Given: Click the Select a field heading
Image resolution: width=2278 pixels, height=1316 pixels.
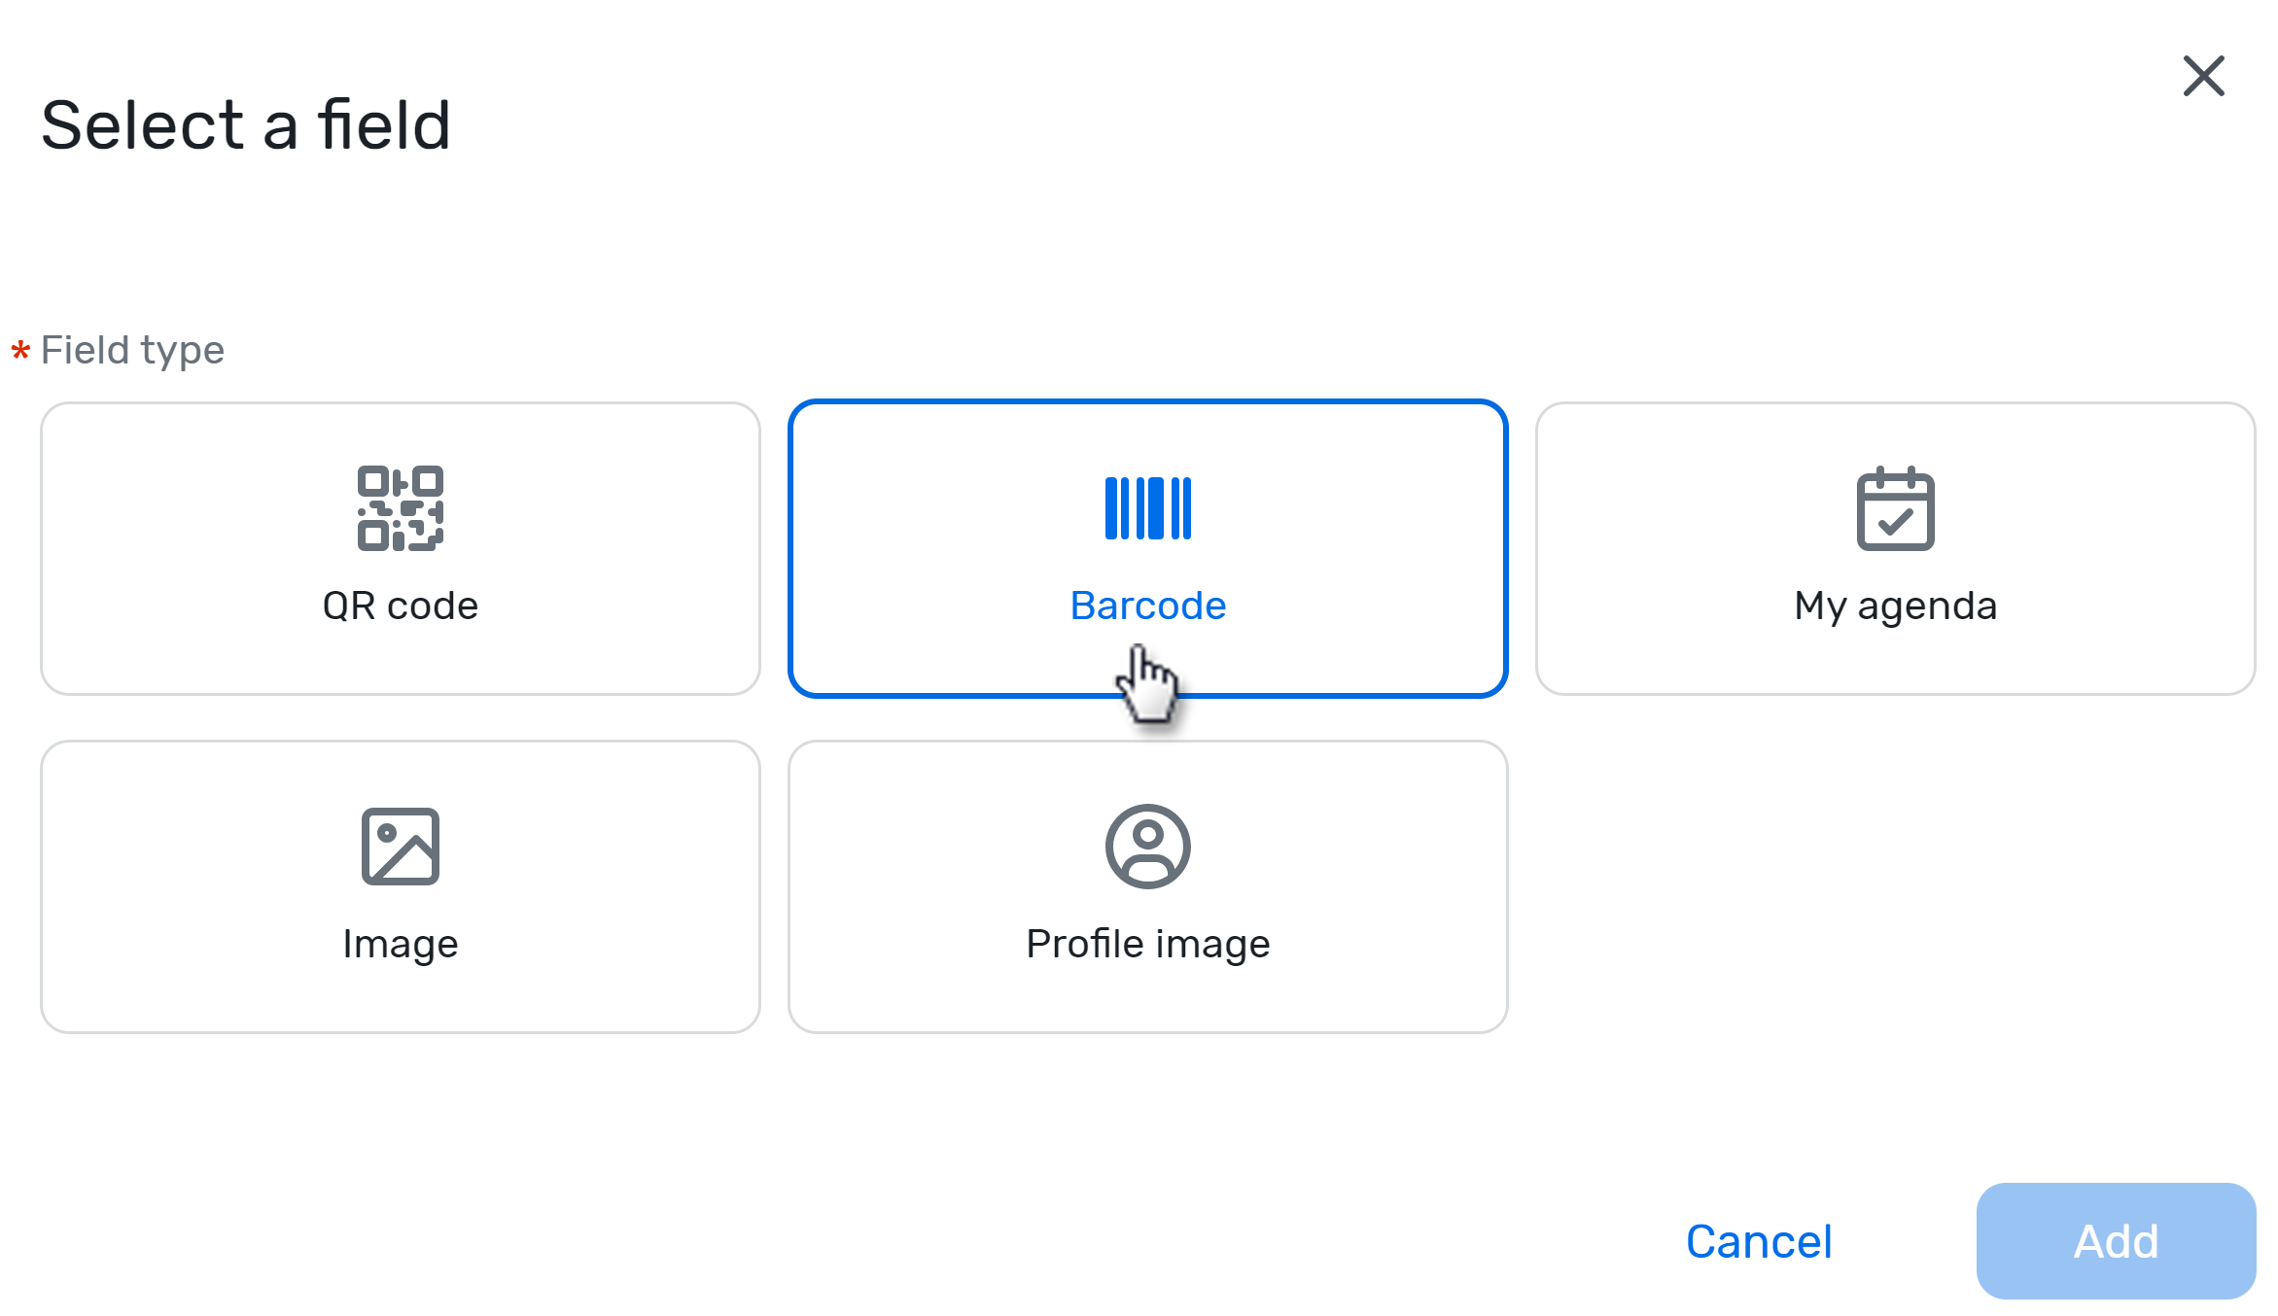Looking at the screenshot, I should click(x=246, y=125).
